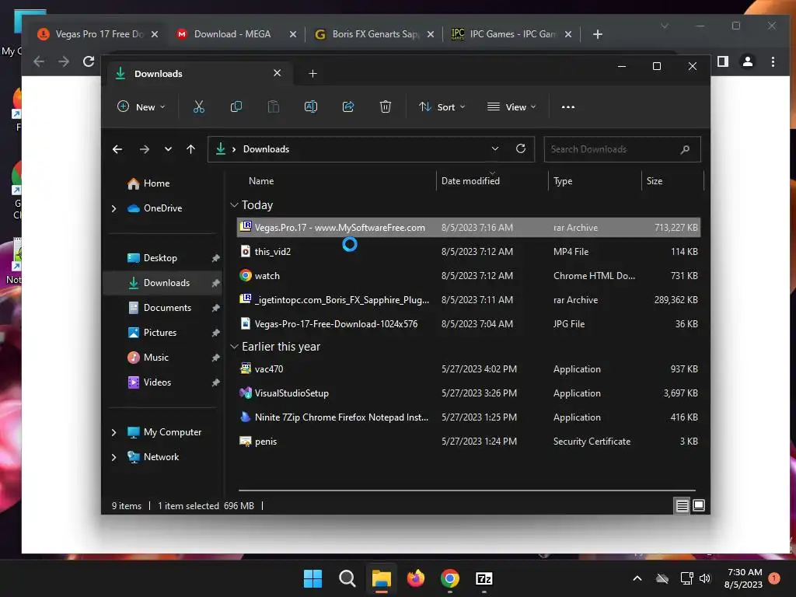Viewport: 796px width, 597px height.
Task: Select the vac470 application file
Action: pyautogui.click(x=469, y=369)
